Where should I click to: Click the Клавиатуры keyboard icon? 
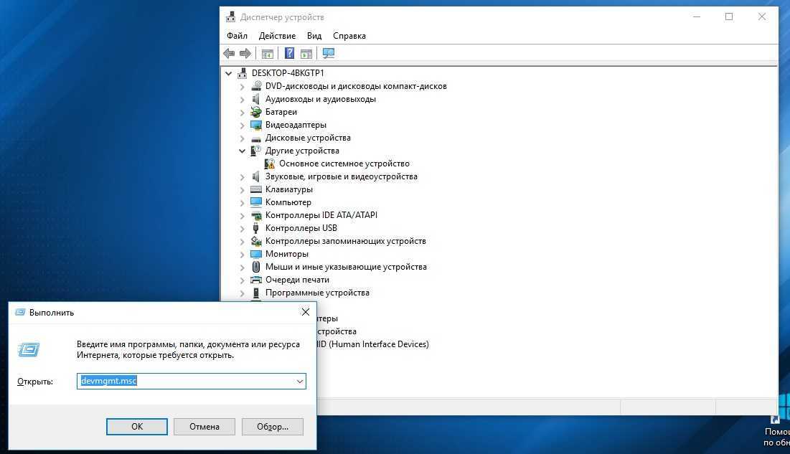[256, 189]
